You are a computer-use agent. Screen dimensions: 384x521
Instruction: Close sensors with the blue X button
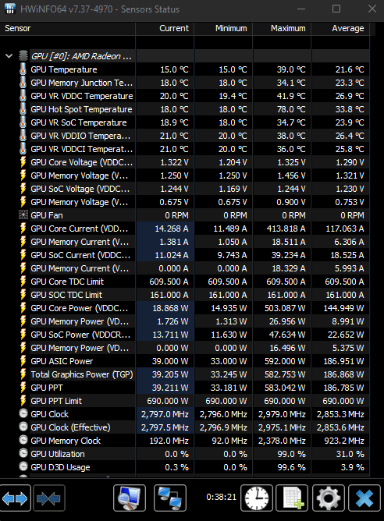tap(364, 498)
